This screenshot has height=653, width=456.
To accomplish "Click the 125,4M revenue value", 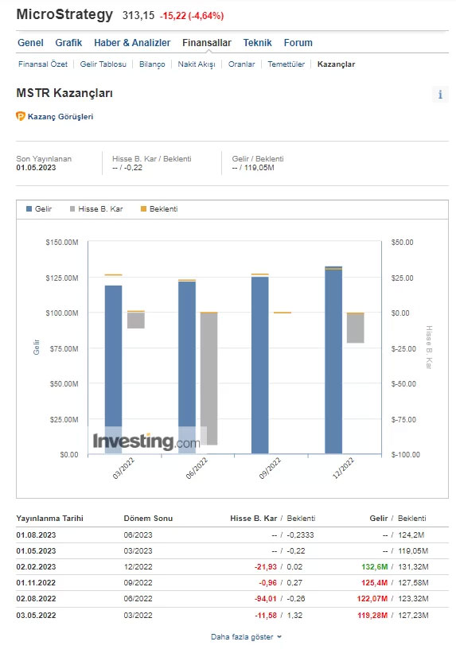I will pos(374,583).
